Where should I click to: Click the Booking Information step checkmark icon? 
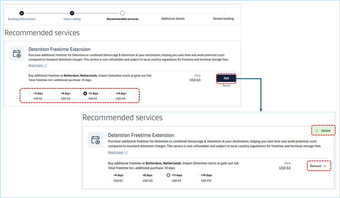pyautogui.click(x=22, y=13)
